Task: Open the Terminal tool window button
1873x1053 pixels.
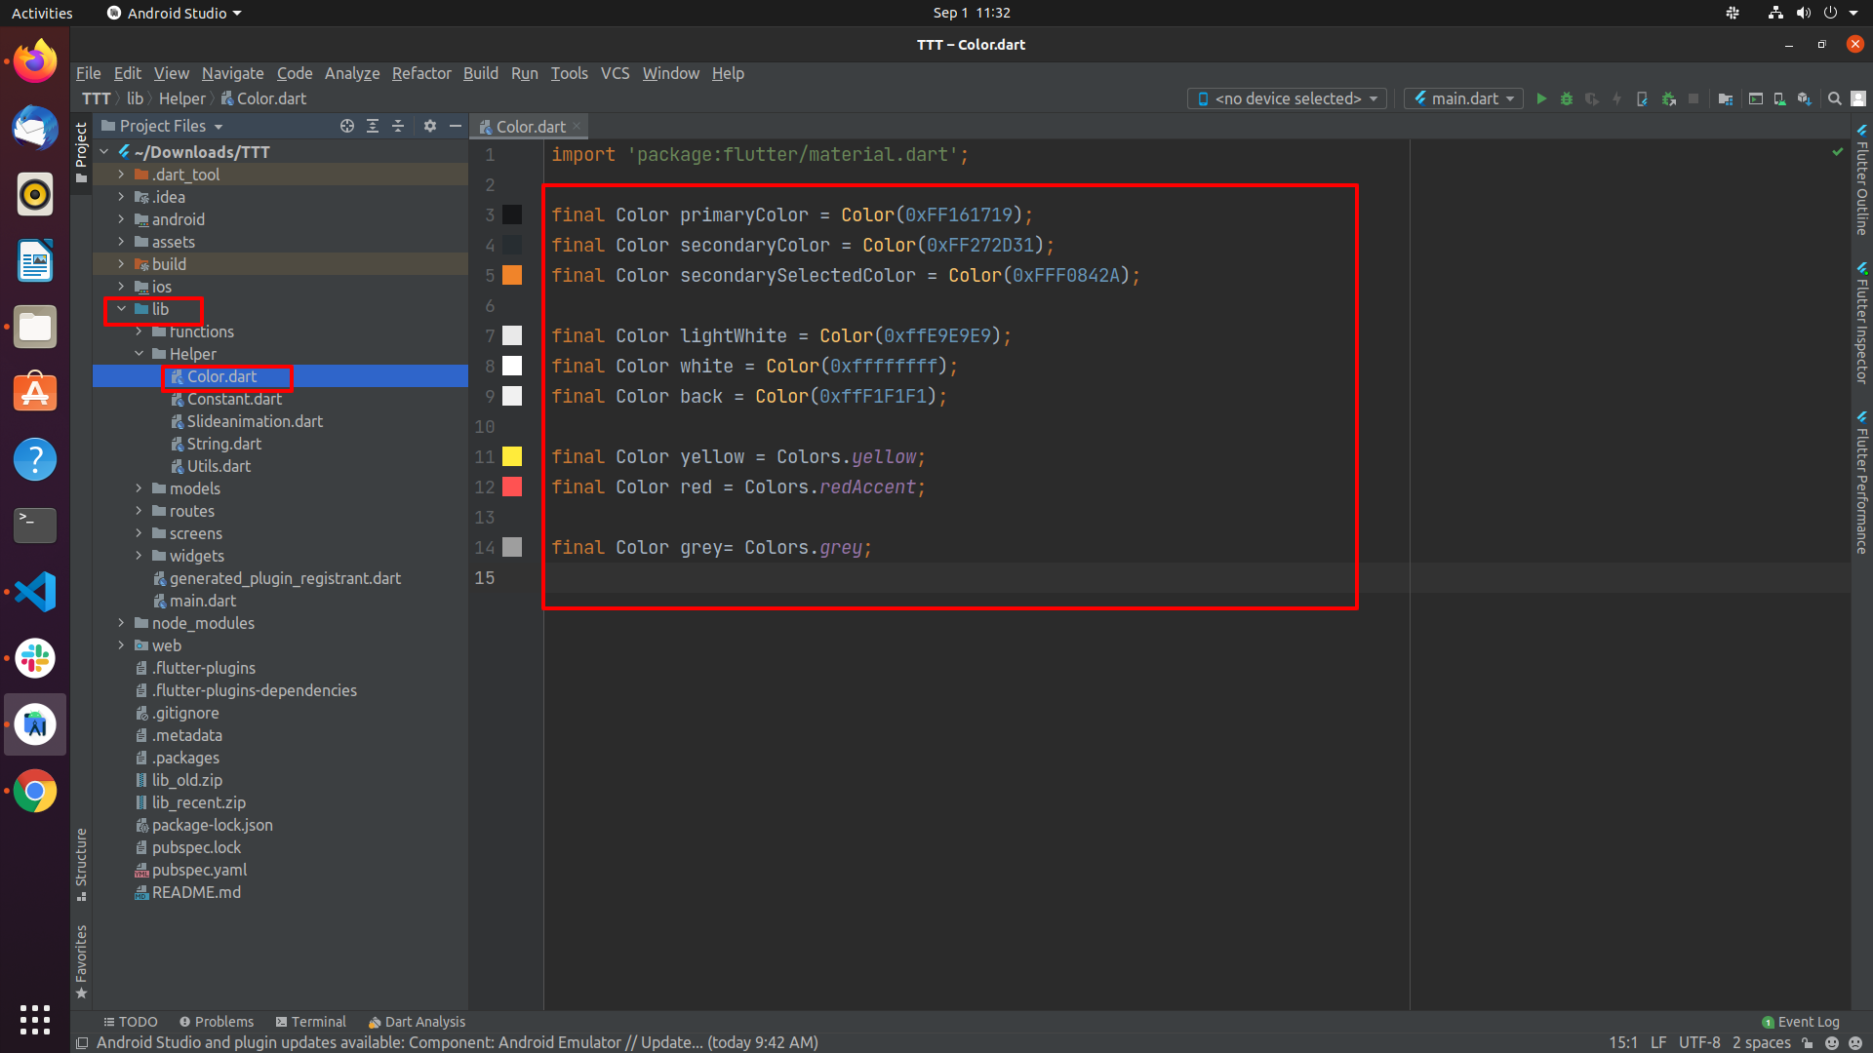Action: click(310, 1022)
